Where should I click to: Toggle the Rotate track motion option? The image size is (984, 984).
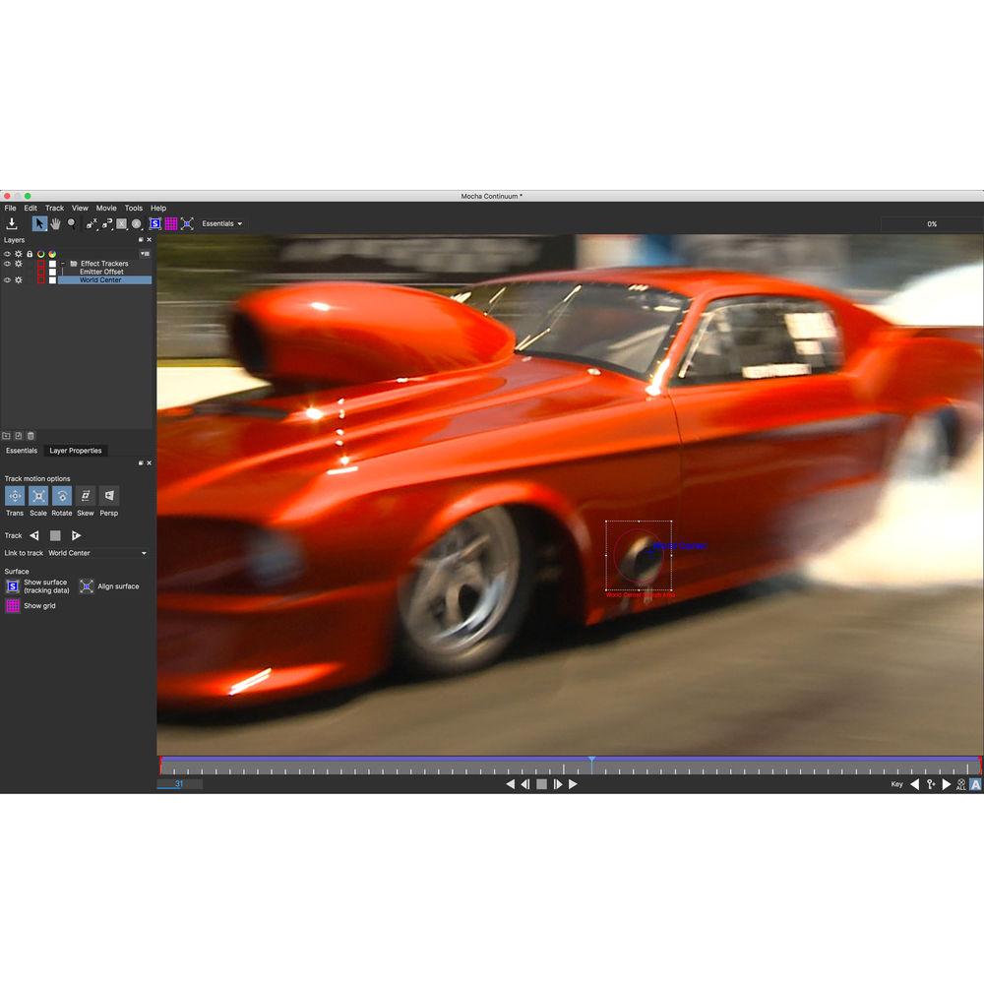coord(62,496)
